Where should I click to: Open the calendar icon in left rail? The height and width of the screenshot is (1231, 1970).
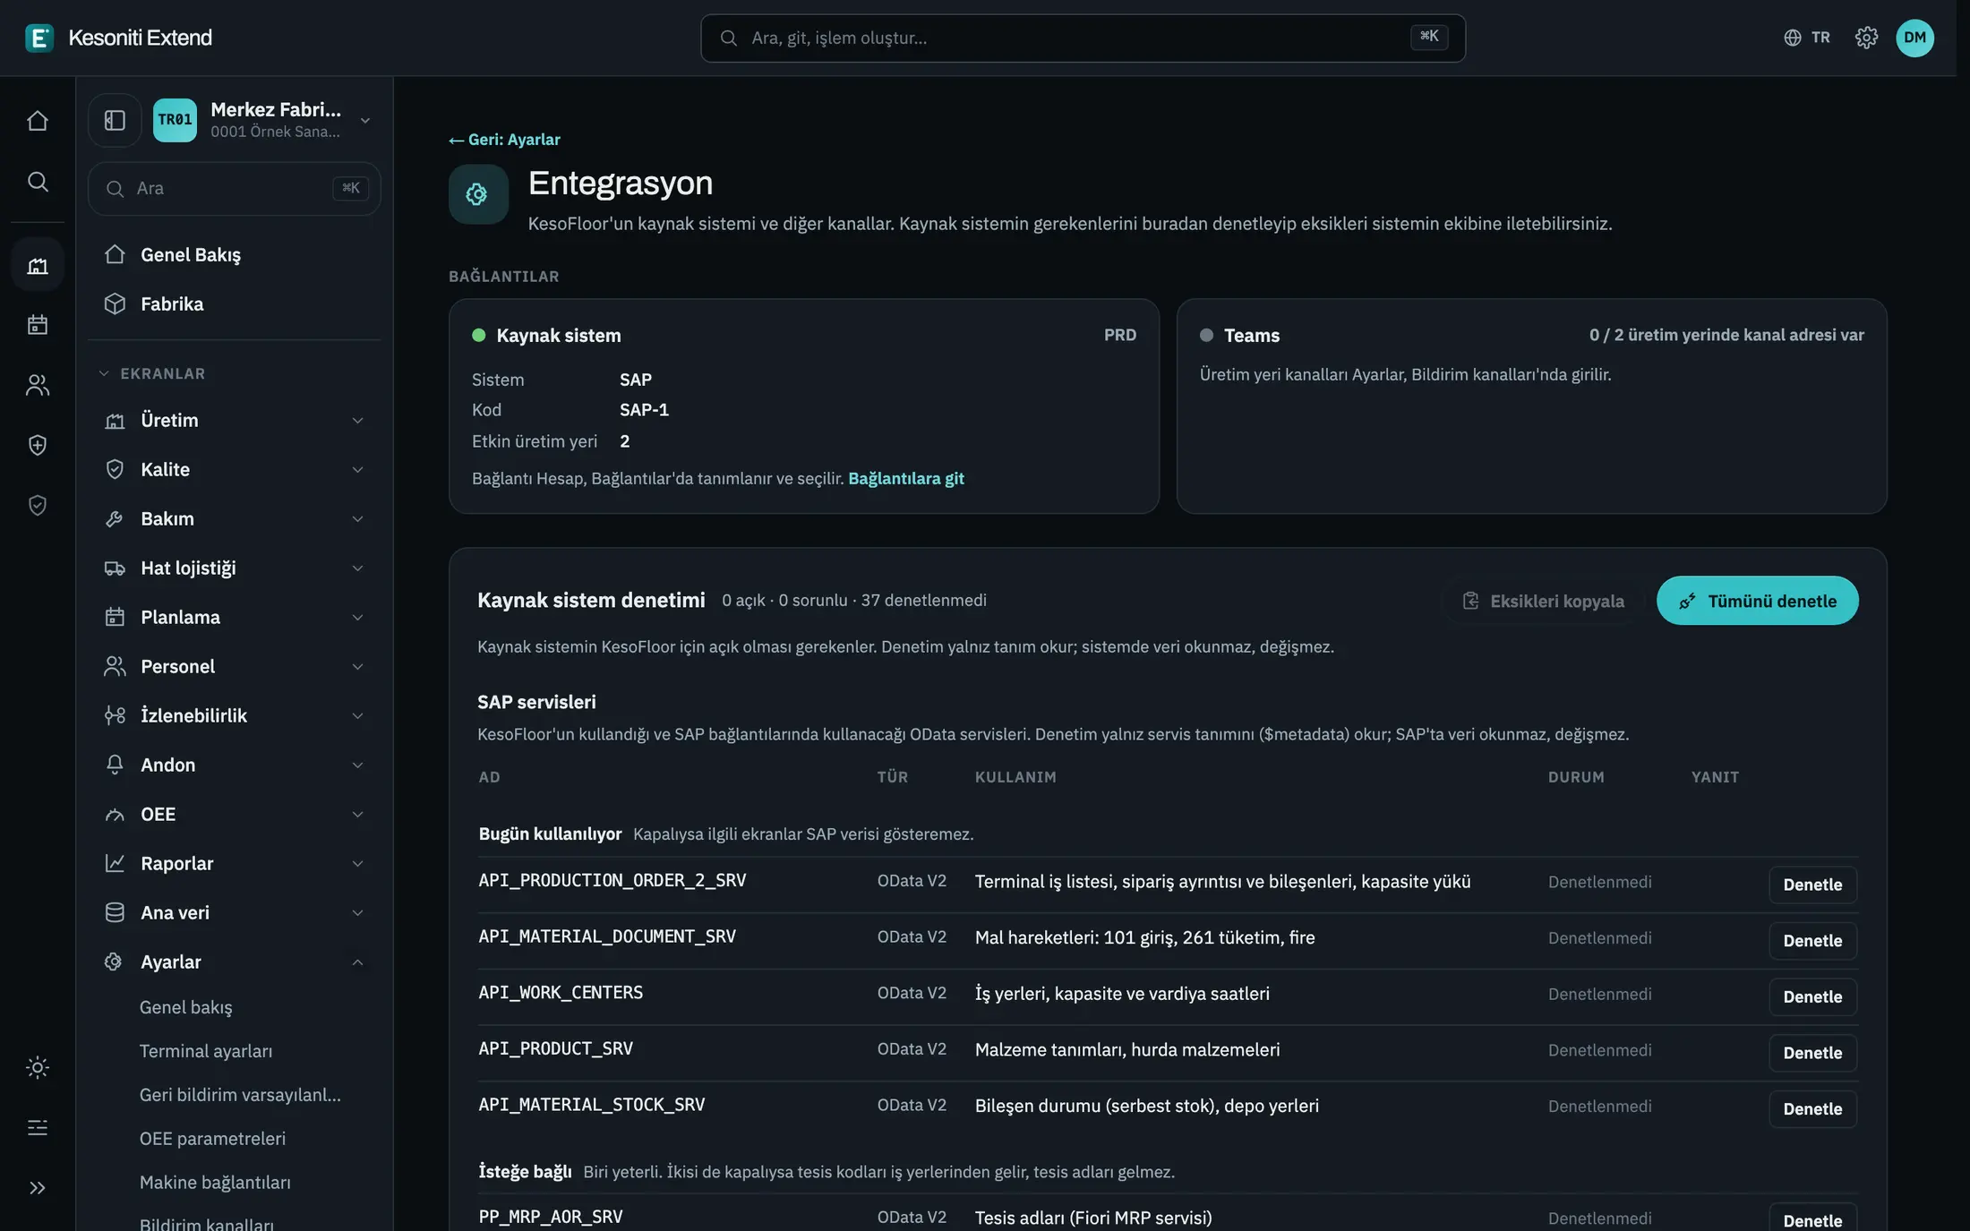point(38,324)
